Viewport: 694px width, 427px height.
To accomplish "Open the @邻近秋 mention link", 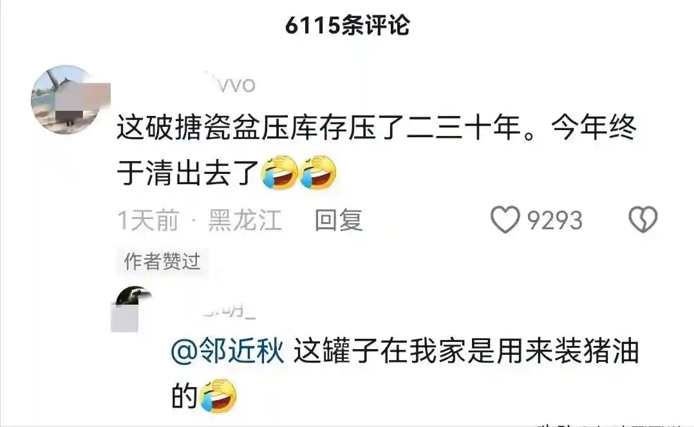I will pos(227,351).
